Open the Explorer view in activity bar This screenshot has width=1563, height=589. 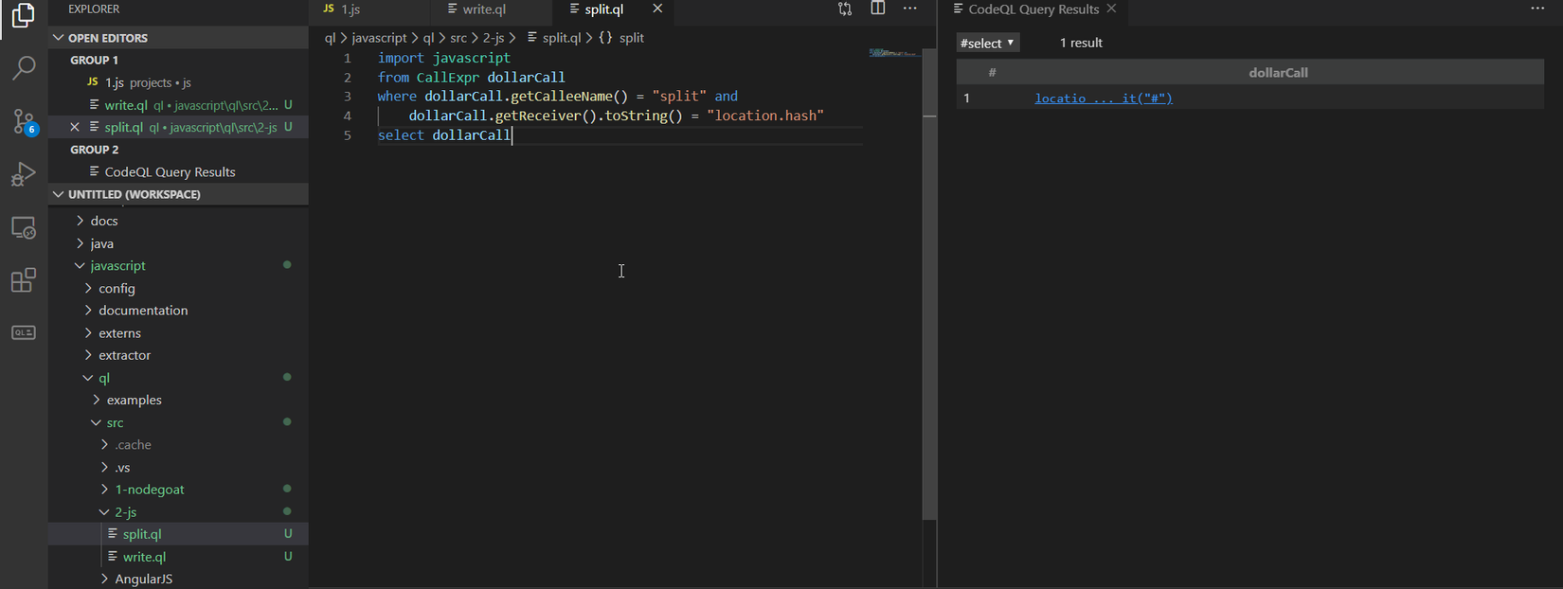pos(24,16)
